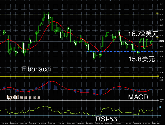Click the 15.45 price axis label

[x=161, y=57]
